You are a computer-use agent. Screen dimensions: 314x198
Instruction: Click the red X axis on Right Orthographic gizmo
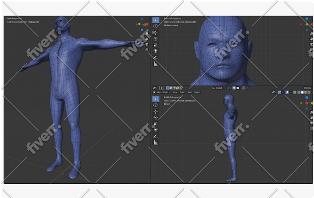[307, 103]
